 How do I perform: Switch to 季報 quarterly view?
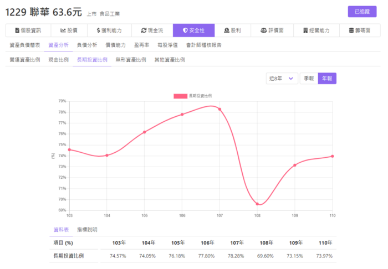pos(309,78)
